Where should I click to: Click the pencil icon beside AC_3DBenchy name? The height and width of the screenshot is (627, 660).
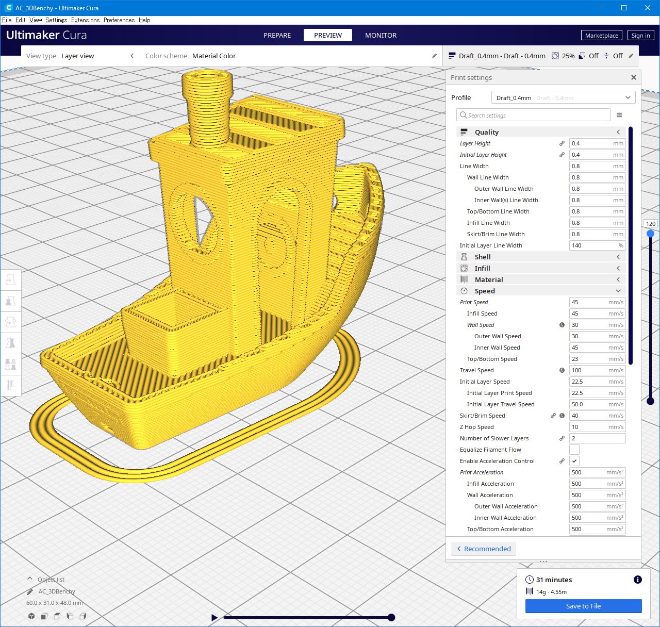coord(30,591)
